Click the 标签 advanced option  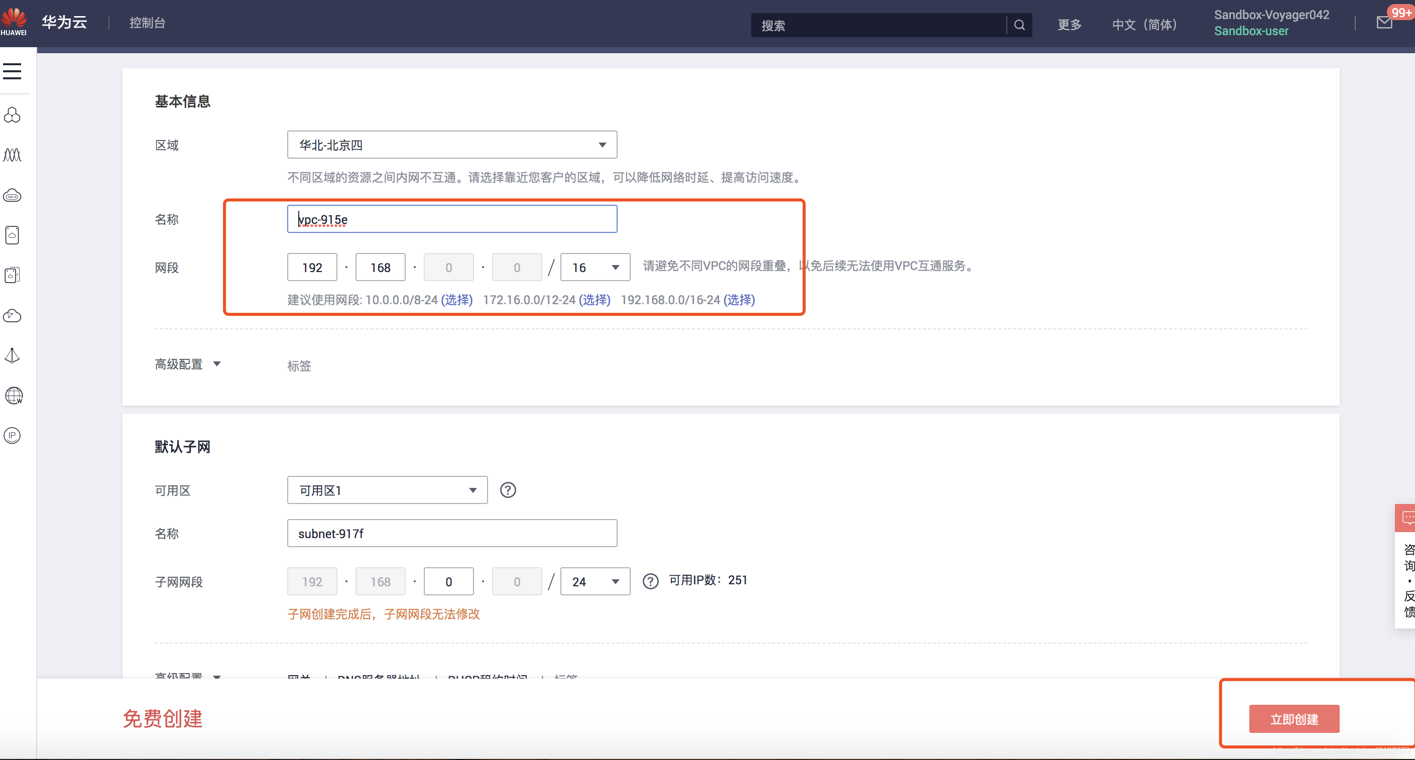click(x=299, y=366)
